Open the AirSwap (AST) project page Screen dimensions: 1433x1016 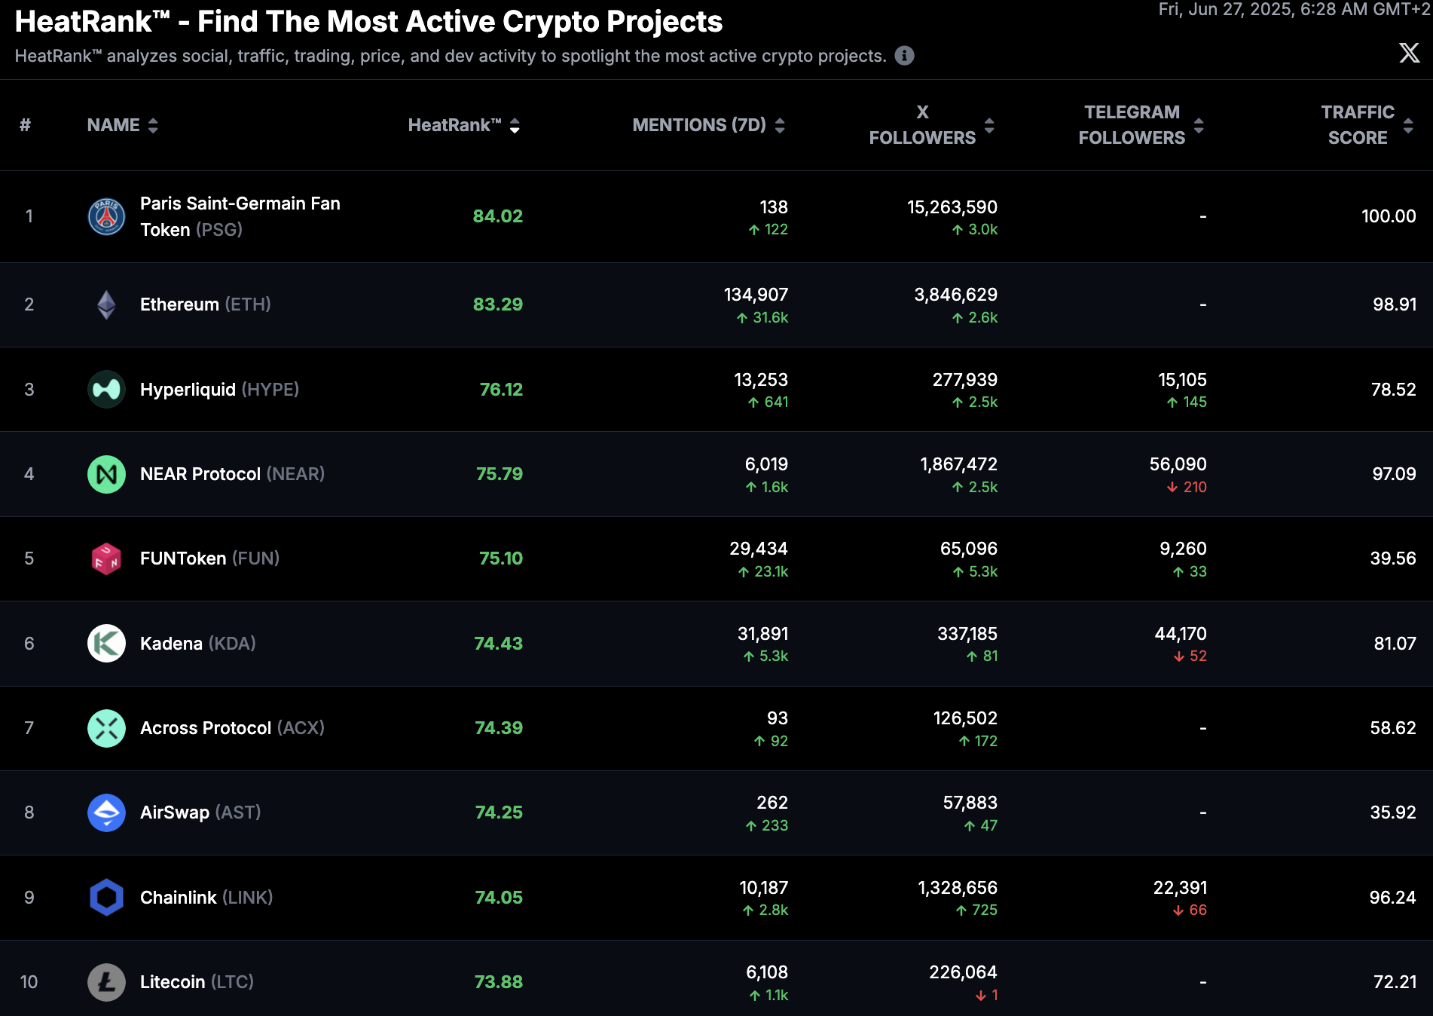(x=200, y=812)
